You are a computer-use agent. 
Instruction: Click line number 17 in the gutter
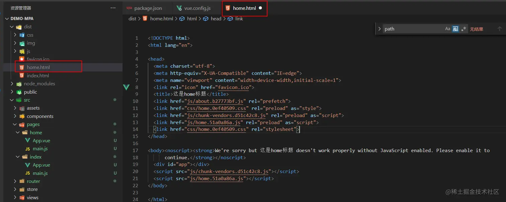pos(135,150)
